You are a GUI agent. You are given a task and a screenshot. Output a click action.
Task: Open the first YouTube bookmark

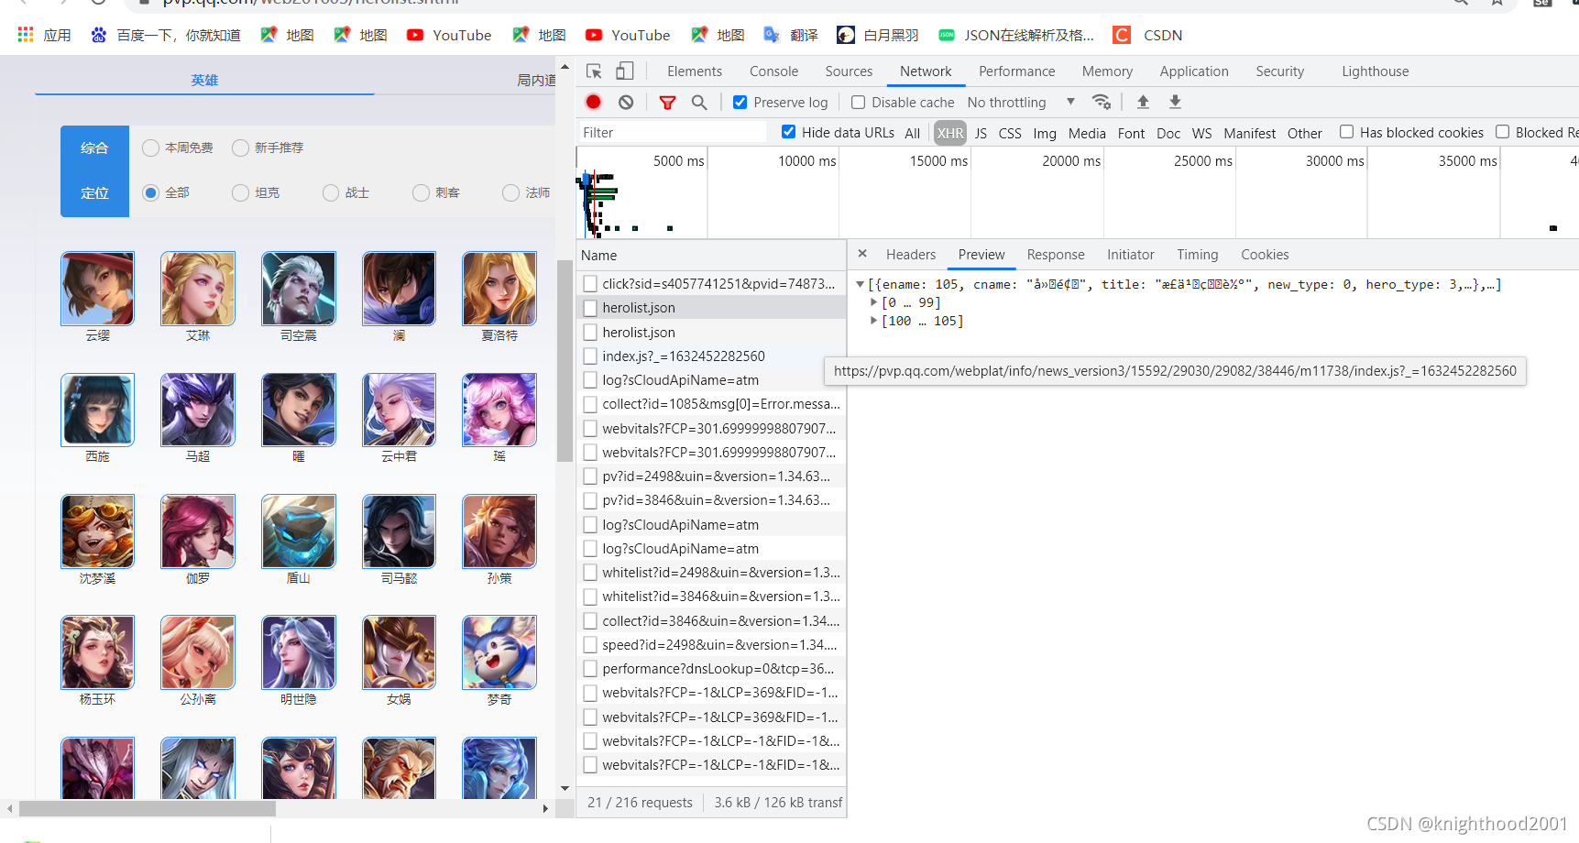449,35
